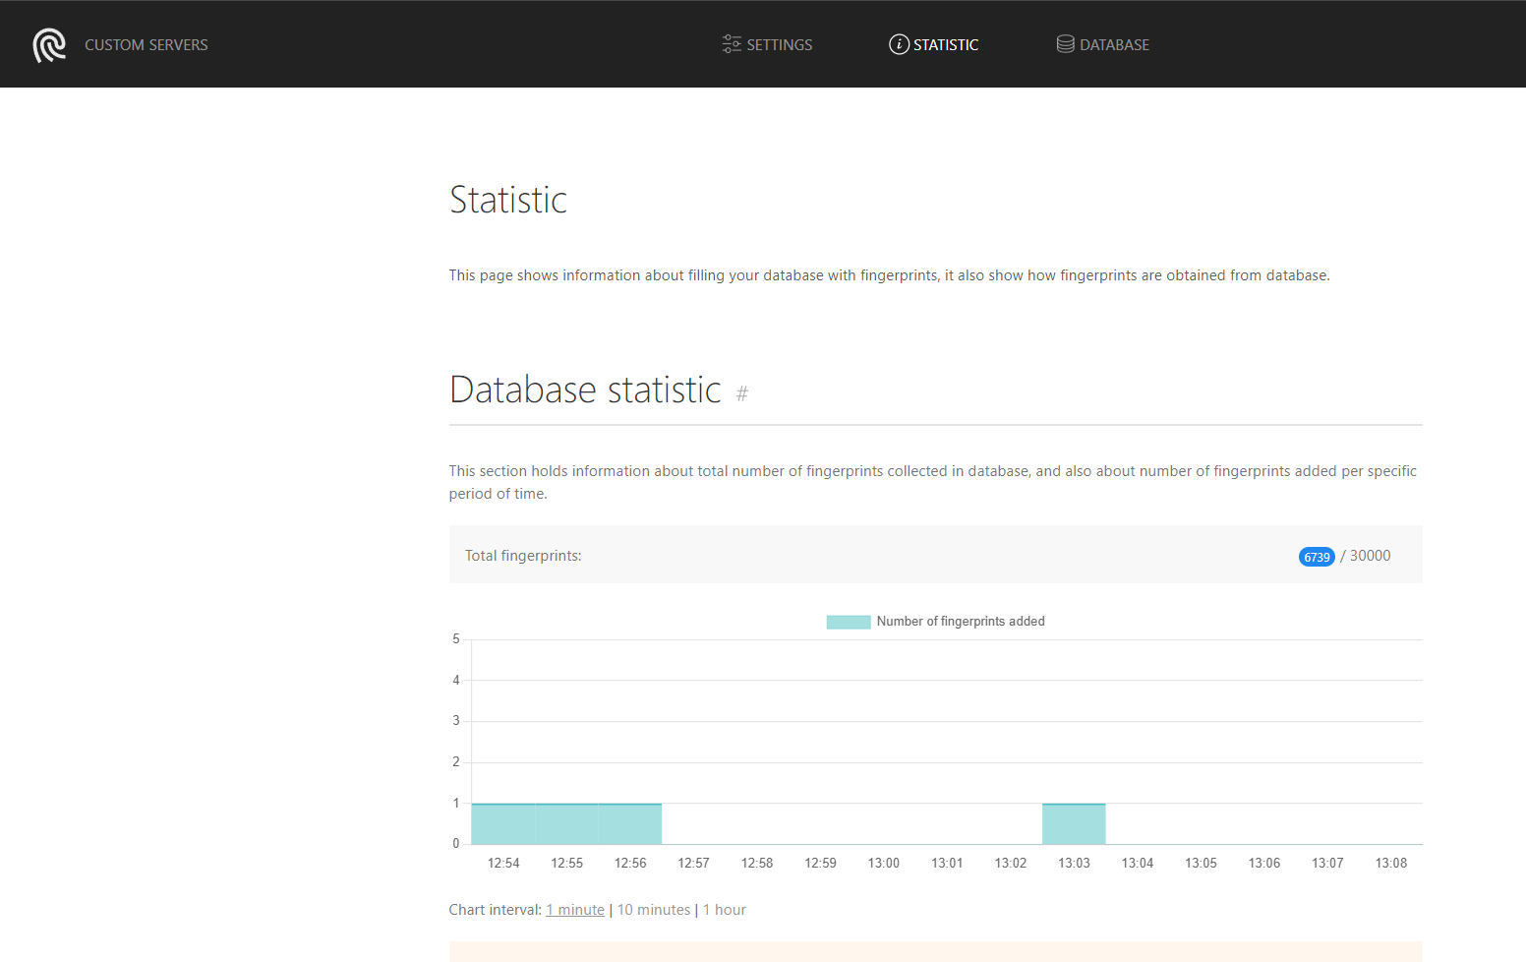Open the Database menu label

click(1114, 45)
